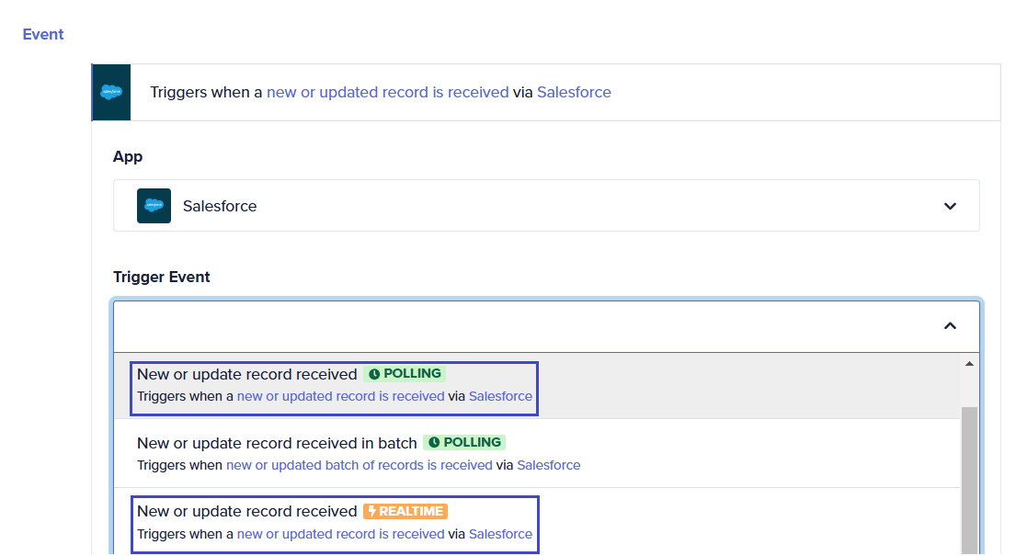This screenshot has height=556, width=1016.
Task: Click the 'Trigger Event' label
Action: click(161, 278)
